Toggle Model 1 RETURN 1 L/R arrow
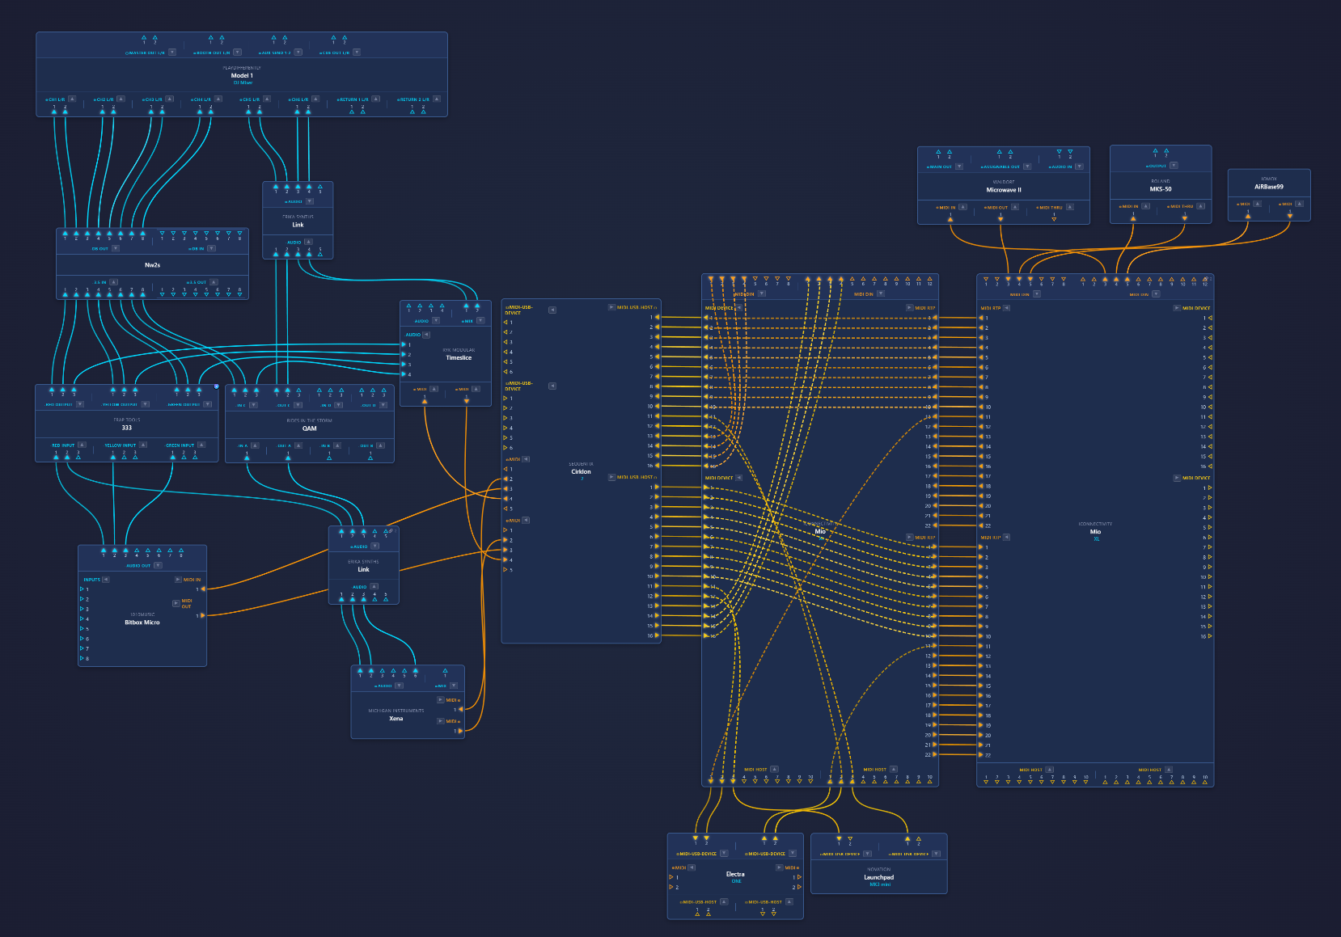The height and width of the screenshot is (937, 1341). tap(375, 99)
